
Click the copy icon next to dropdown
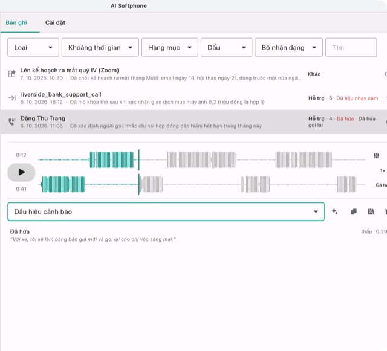tap(353, 211)
